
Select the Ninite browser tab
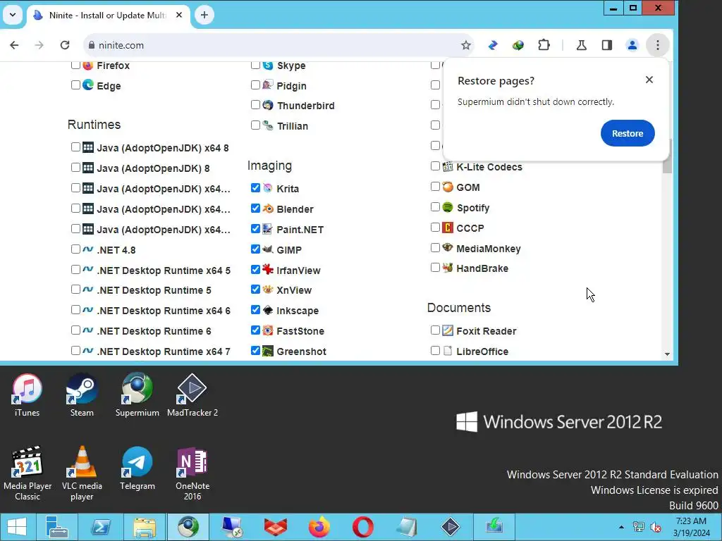107,15
